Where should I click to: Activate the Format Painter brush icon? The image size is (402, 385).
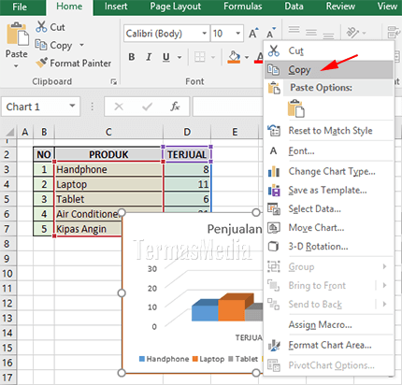[x=41, y=63]
